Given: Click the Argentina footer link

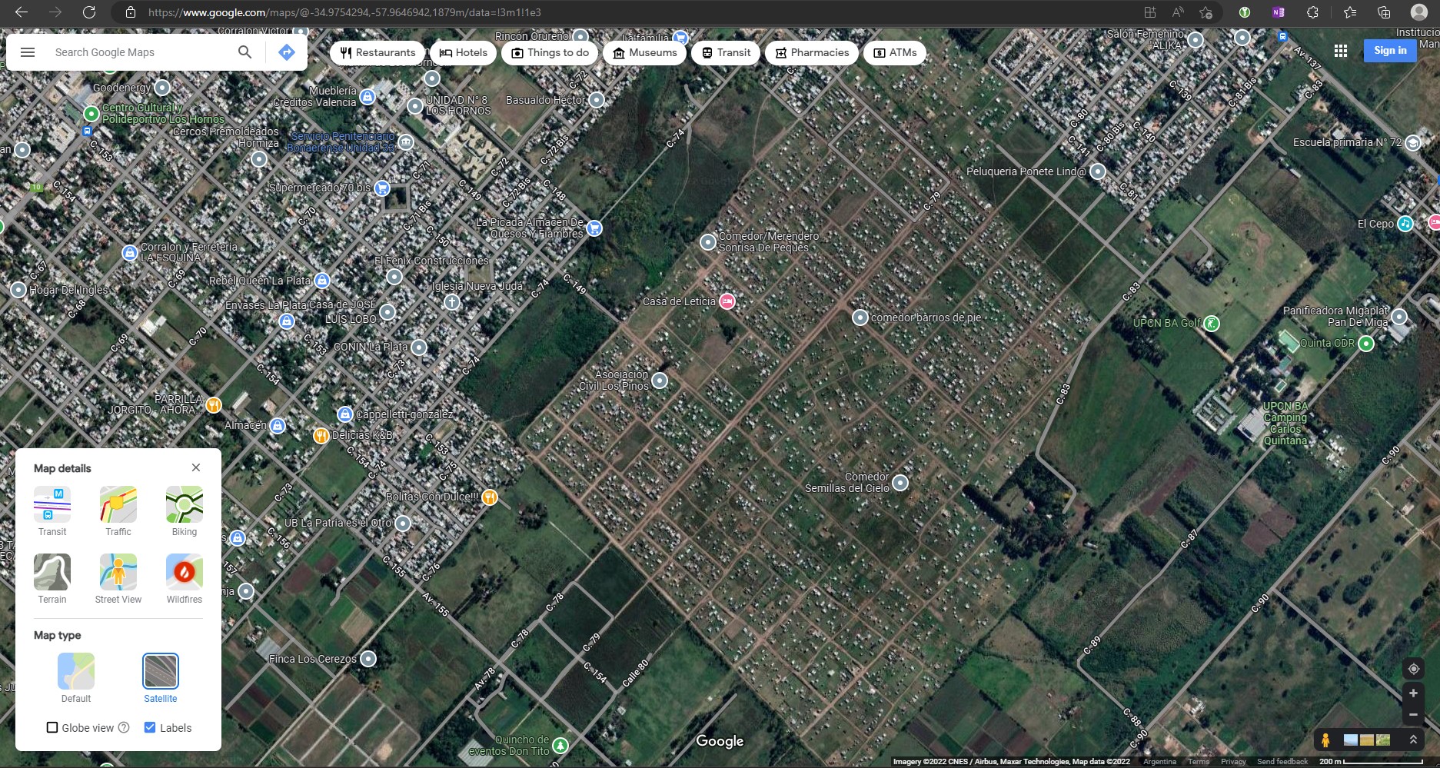Looking at the screenshot, I should pos(1159,761).
